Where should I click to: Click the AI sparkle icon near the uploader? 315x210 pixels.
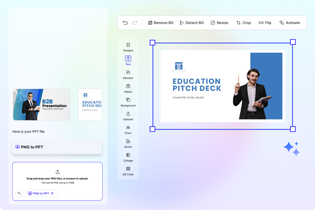[19, 193]
